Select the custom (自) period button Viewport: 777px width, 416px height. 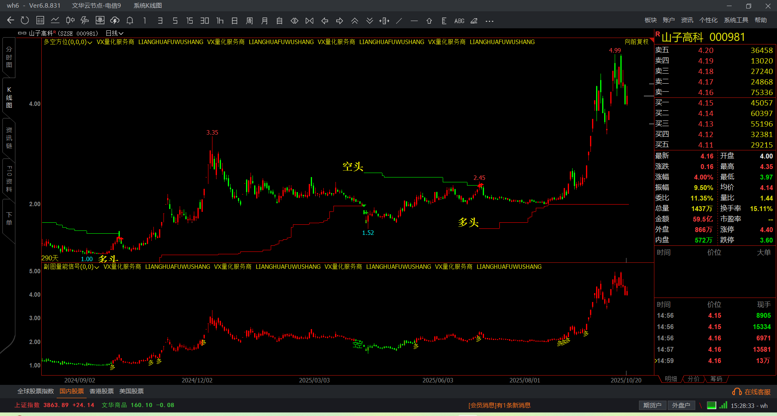click(x=280, y=21)
